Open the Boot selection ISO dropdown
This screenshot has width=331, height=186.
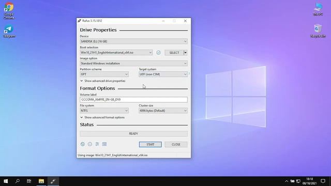pos(116,53)
